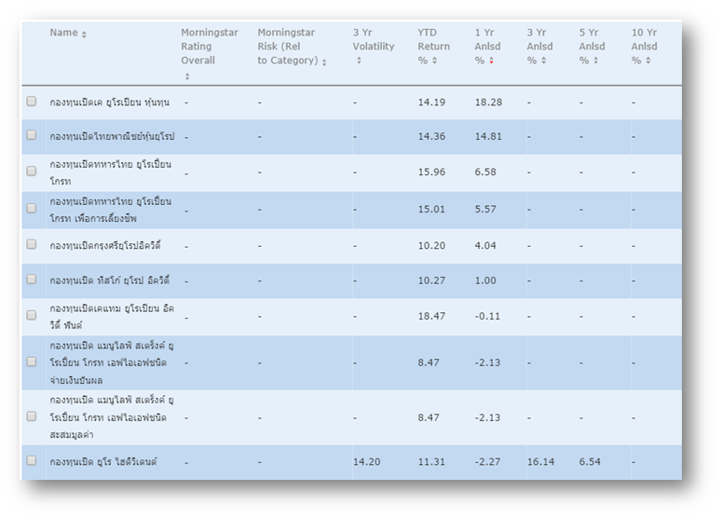Tick checkbox next to กองทุนเปิดกรุงศรียุโรปอิควิตี้
Image resolution: width=721 pixels, height=519 pixels.
32,245
